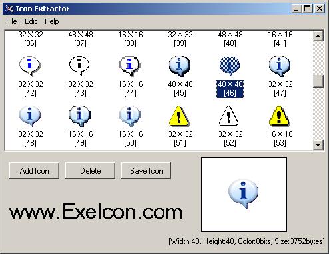The image size is (329, 254).
Task: Pick the 16×16 info icon numbered 49
Action: (80, 116)
